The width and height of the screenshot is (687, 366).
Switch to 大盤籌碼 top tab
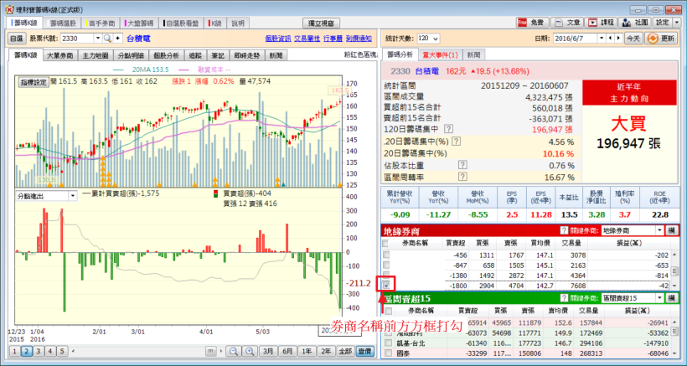coord(140,23)
